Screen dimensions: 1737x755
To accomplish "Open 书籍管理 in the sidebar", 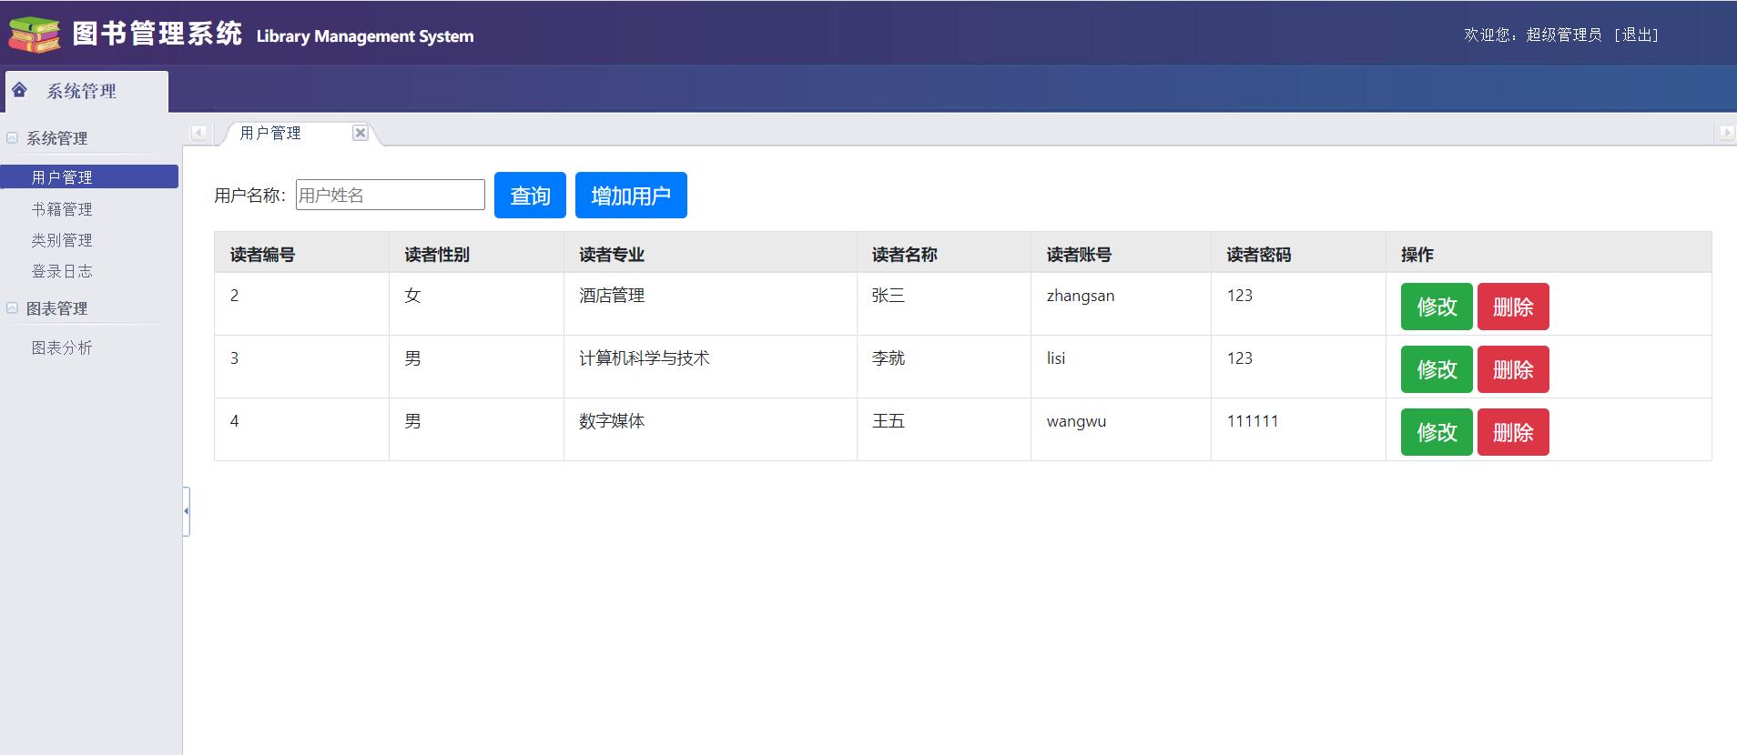I will pyautogui.click(x=62, y=209).
